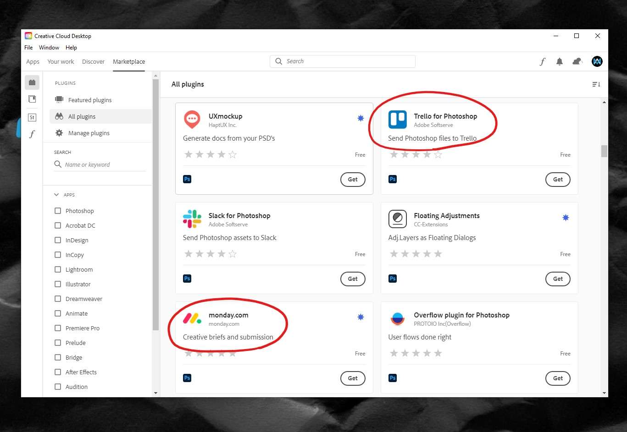Viewport: 627px width, 432px height.
Task: Click the sidebar scrollbar down arrow
Action: tap(155, 393)
